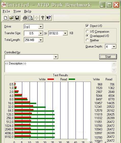Print results with the printer icon
The width and height of the screenshot is (121, 143).
click(25, 18)
